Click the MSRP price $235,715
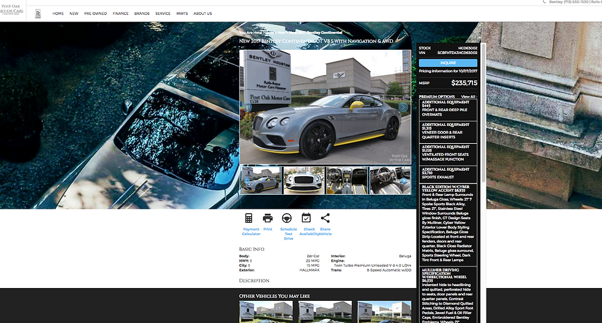Screen dimensions: 602x323 tap(464, 83)
